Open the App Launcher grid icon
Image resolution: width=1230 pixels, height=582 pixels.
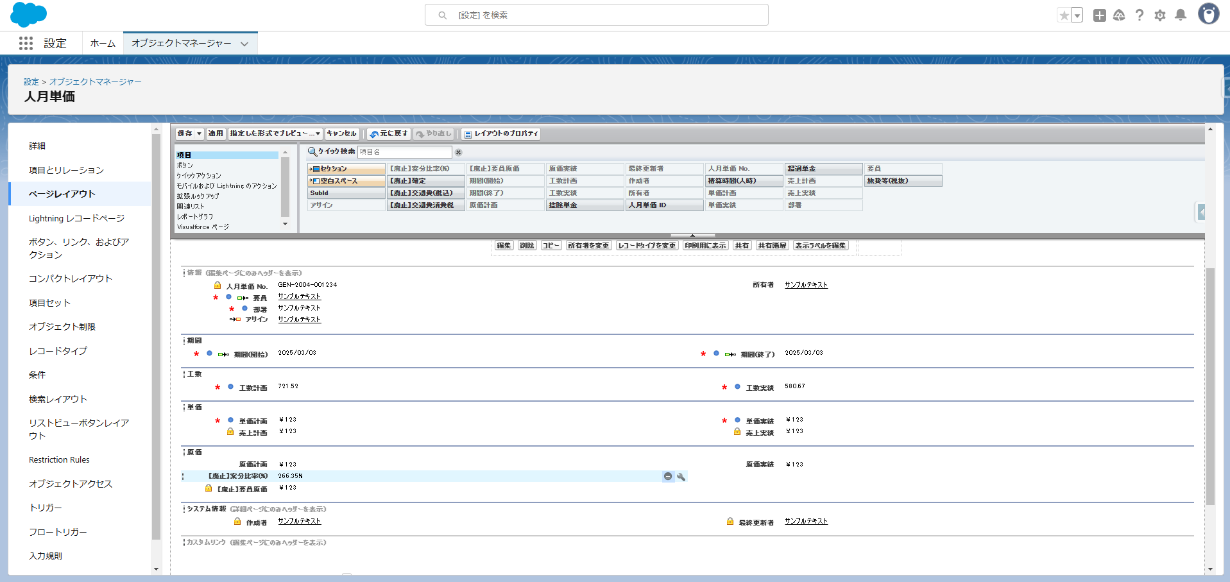click(26, 43)
